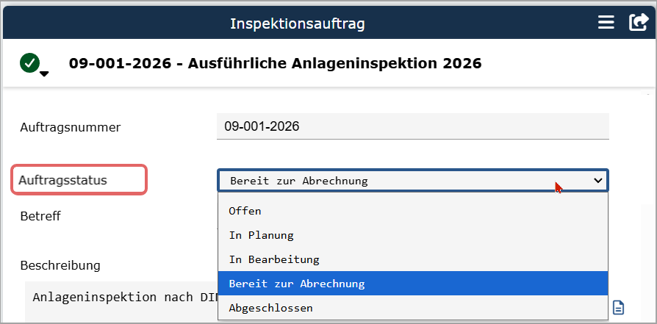
Task: Click the Beschreibung label
Action: point(60,265)
